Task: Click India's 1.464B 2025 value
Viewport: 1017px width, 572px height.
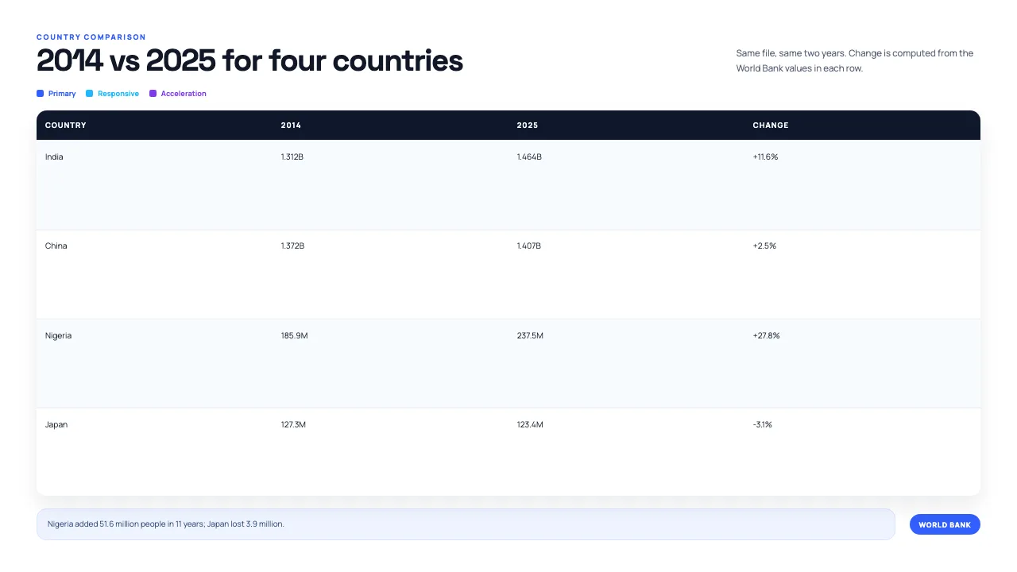Action: (529, 157)
